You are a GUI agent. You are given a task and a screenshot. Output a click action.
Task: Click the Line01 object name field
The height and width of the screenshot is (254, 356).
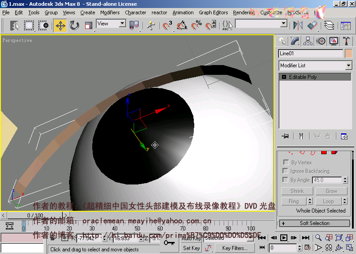click(311, 53)
